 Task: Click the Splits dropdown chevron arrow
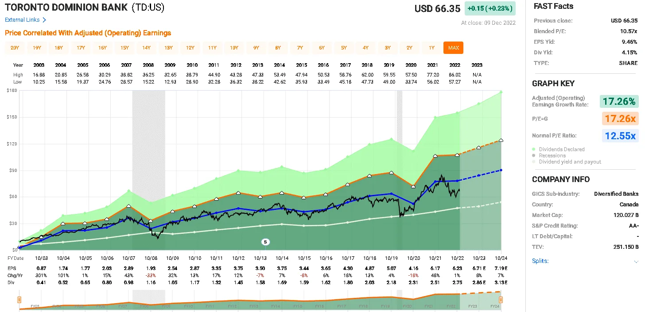(636, 261)
